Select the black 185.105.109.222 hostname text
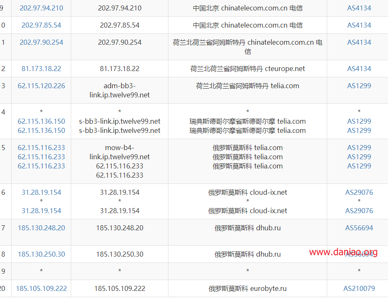 [x=120, y=288]
